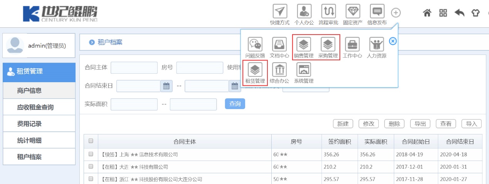Expand more modules with the plus circle icon
Viewport: 489px width, 184px height.
point(396,13)
